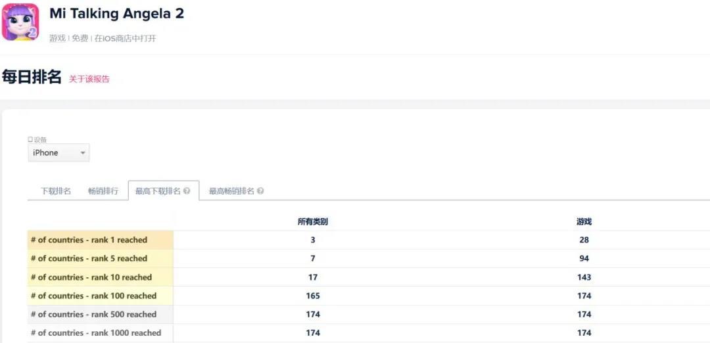
Task: Click value 7 in rank 5 row
Action: click(x=313, y=258)
